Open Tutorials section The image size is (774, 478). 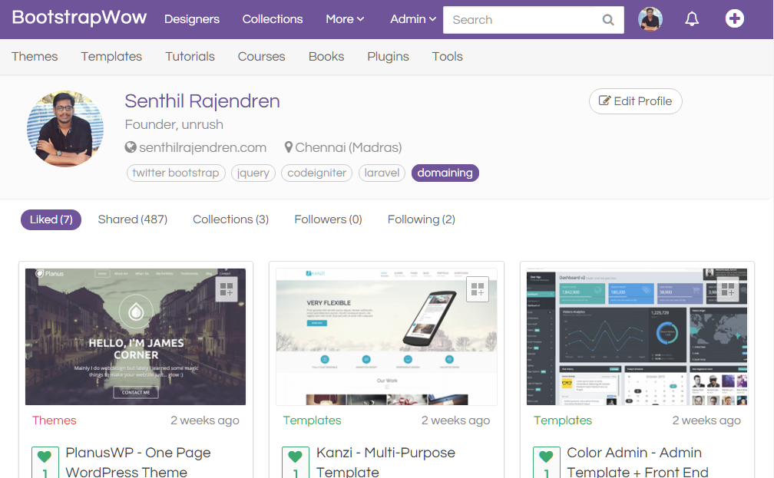pos(190,57)
